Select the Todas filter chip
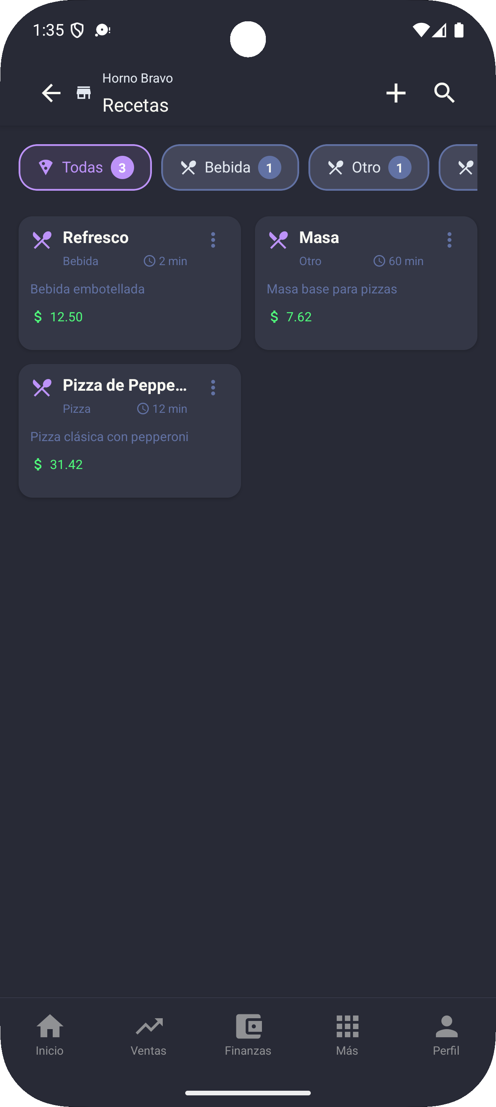The image size is (496, 1107). (85, 167)
